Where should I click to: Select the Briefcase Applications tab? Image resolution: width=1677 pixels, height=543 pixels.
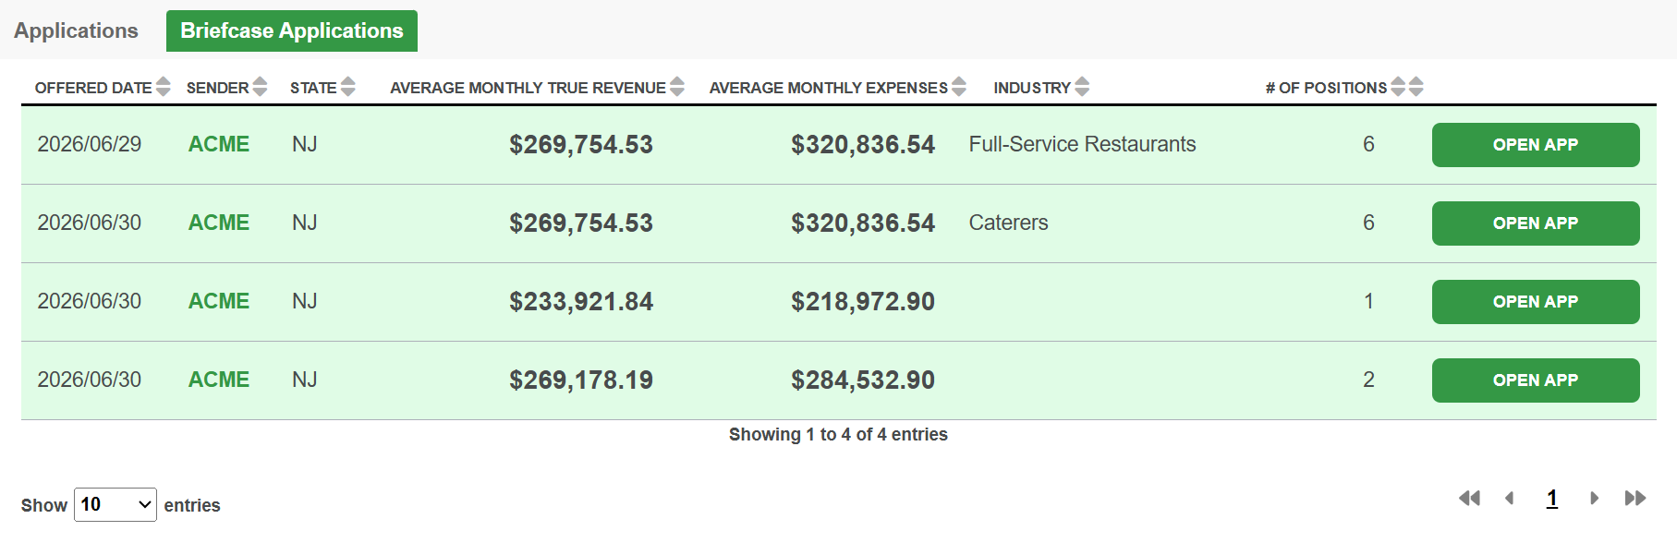point(292,30)
